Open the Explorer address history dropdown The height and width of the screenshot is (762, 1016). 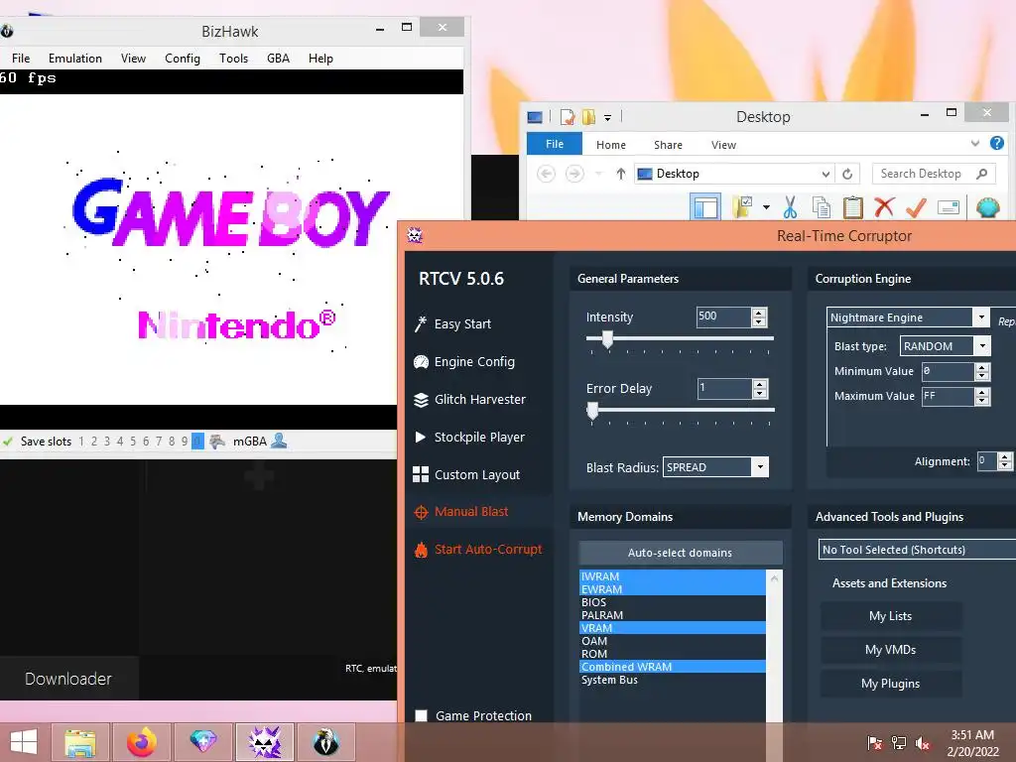(x=825, y=174)
